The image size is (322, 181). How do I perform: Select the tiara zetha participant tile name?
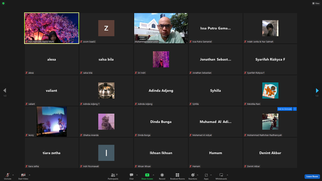point(51,153)
